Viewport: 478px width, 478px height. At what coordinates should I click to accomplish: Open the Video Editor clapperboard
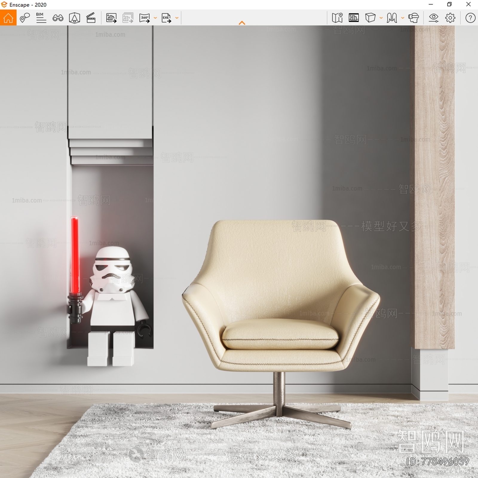[91, 18]
